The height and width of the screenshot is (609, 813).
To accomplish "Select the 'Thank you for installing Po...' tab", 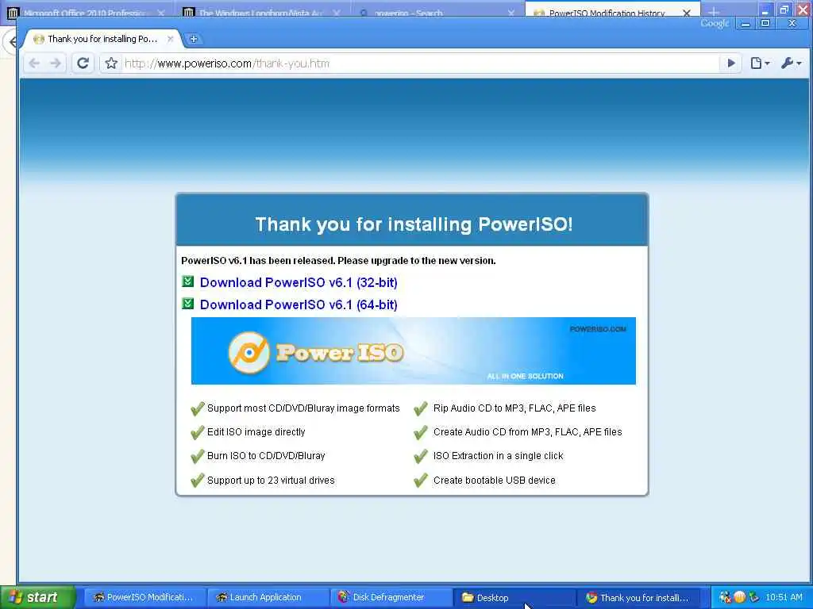I will tap(102, 39).
